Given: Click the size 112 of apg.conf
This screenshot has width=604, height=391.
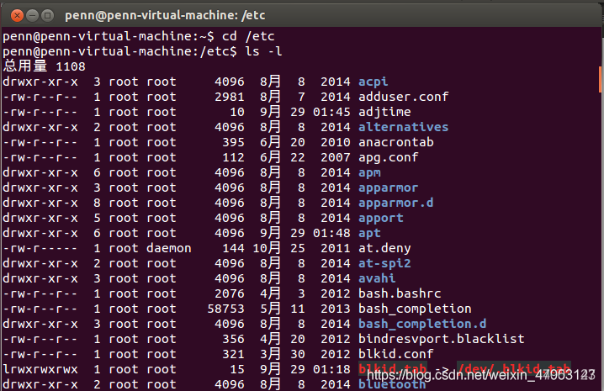Looking at the screenshot, I should (233, 157).
